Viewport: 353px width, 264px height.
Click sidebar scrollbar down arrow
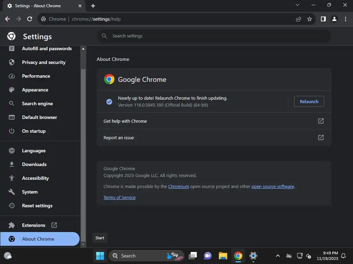(83, 244)
